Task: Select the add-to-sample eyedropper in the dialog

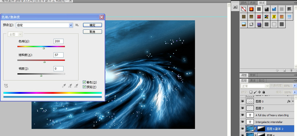Action: coord(70,86)
